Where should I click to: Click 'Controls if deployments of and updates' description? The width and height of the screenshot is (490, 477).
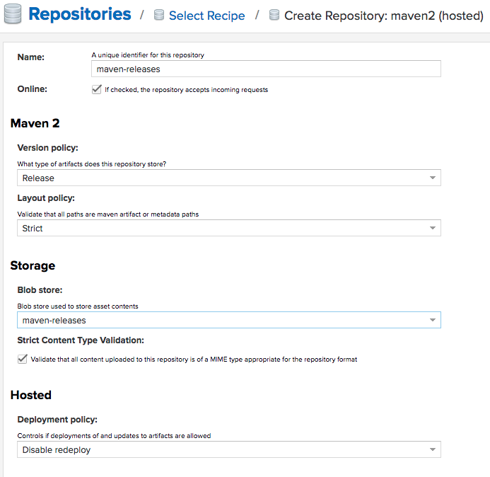point(114,436)
